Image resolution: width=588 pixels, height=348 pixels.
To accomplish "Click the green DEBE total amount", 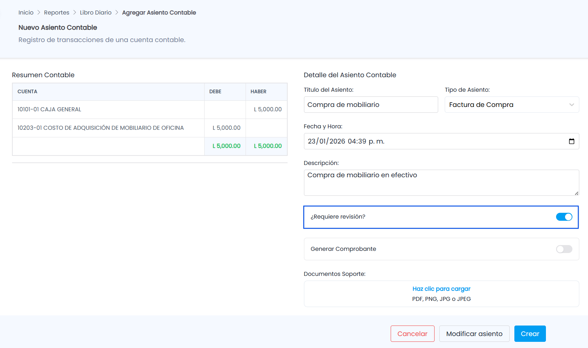I will [x=226, y=146].
